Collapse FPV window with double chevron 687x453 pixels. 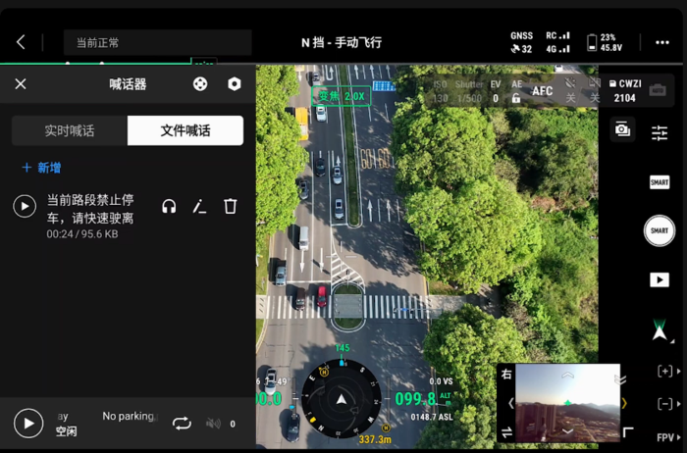[x=620, y=379]
